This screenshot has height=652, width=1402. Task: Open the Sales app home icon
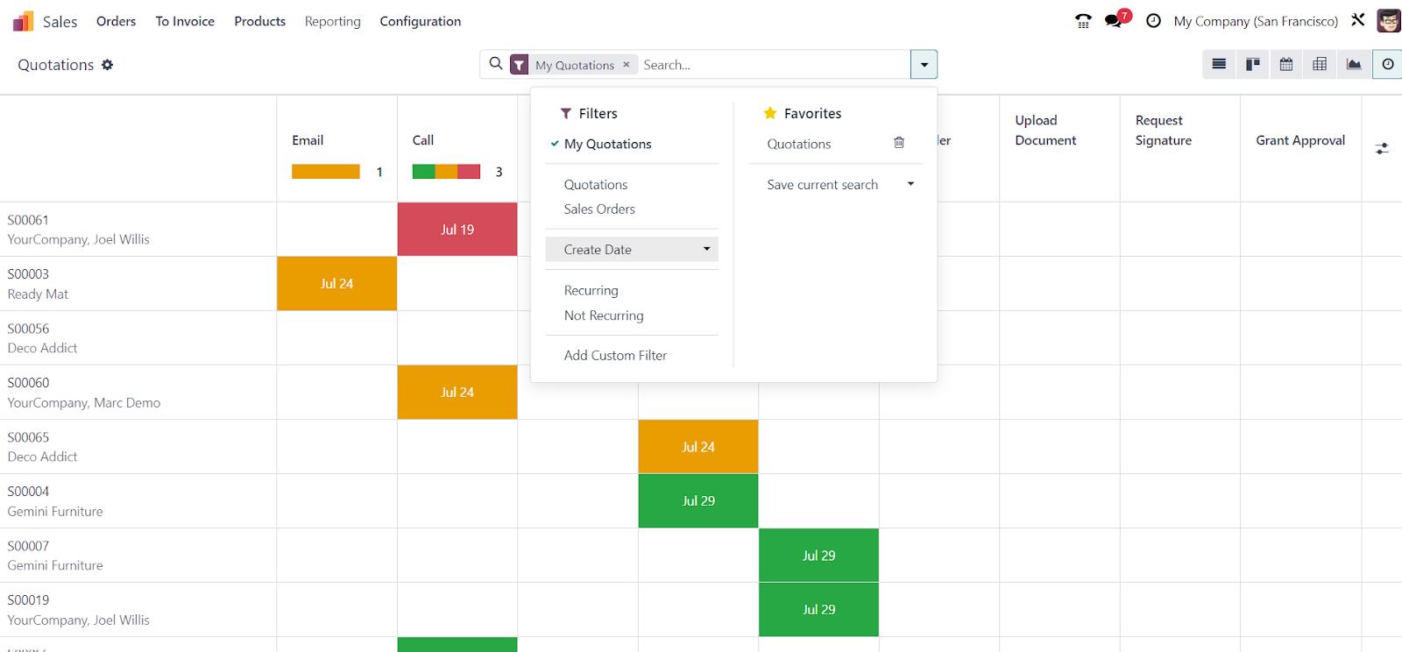(x=24, y=21)
